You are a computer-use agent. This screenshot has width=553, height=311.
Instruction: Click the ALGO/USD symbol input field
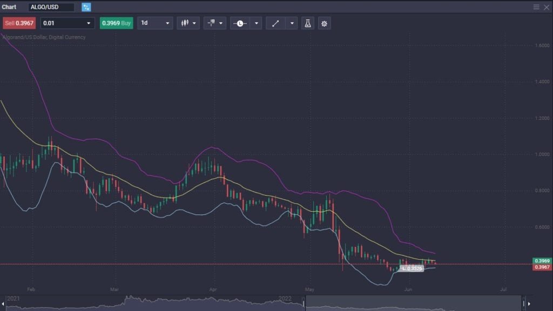(51, 7)
